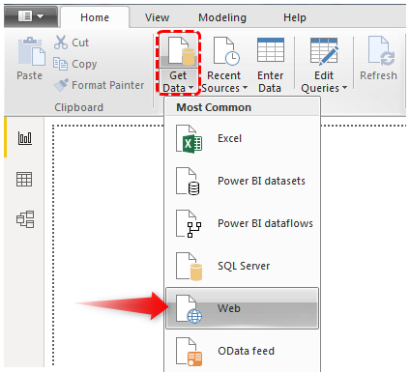
Task: Expand the Edit Queries dropdown arrow
Action: (344, 88)
